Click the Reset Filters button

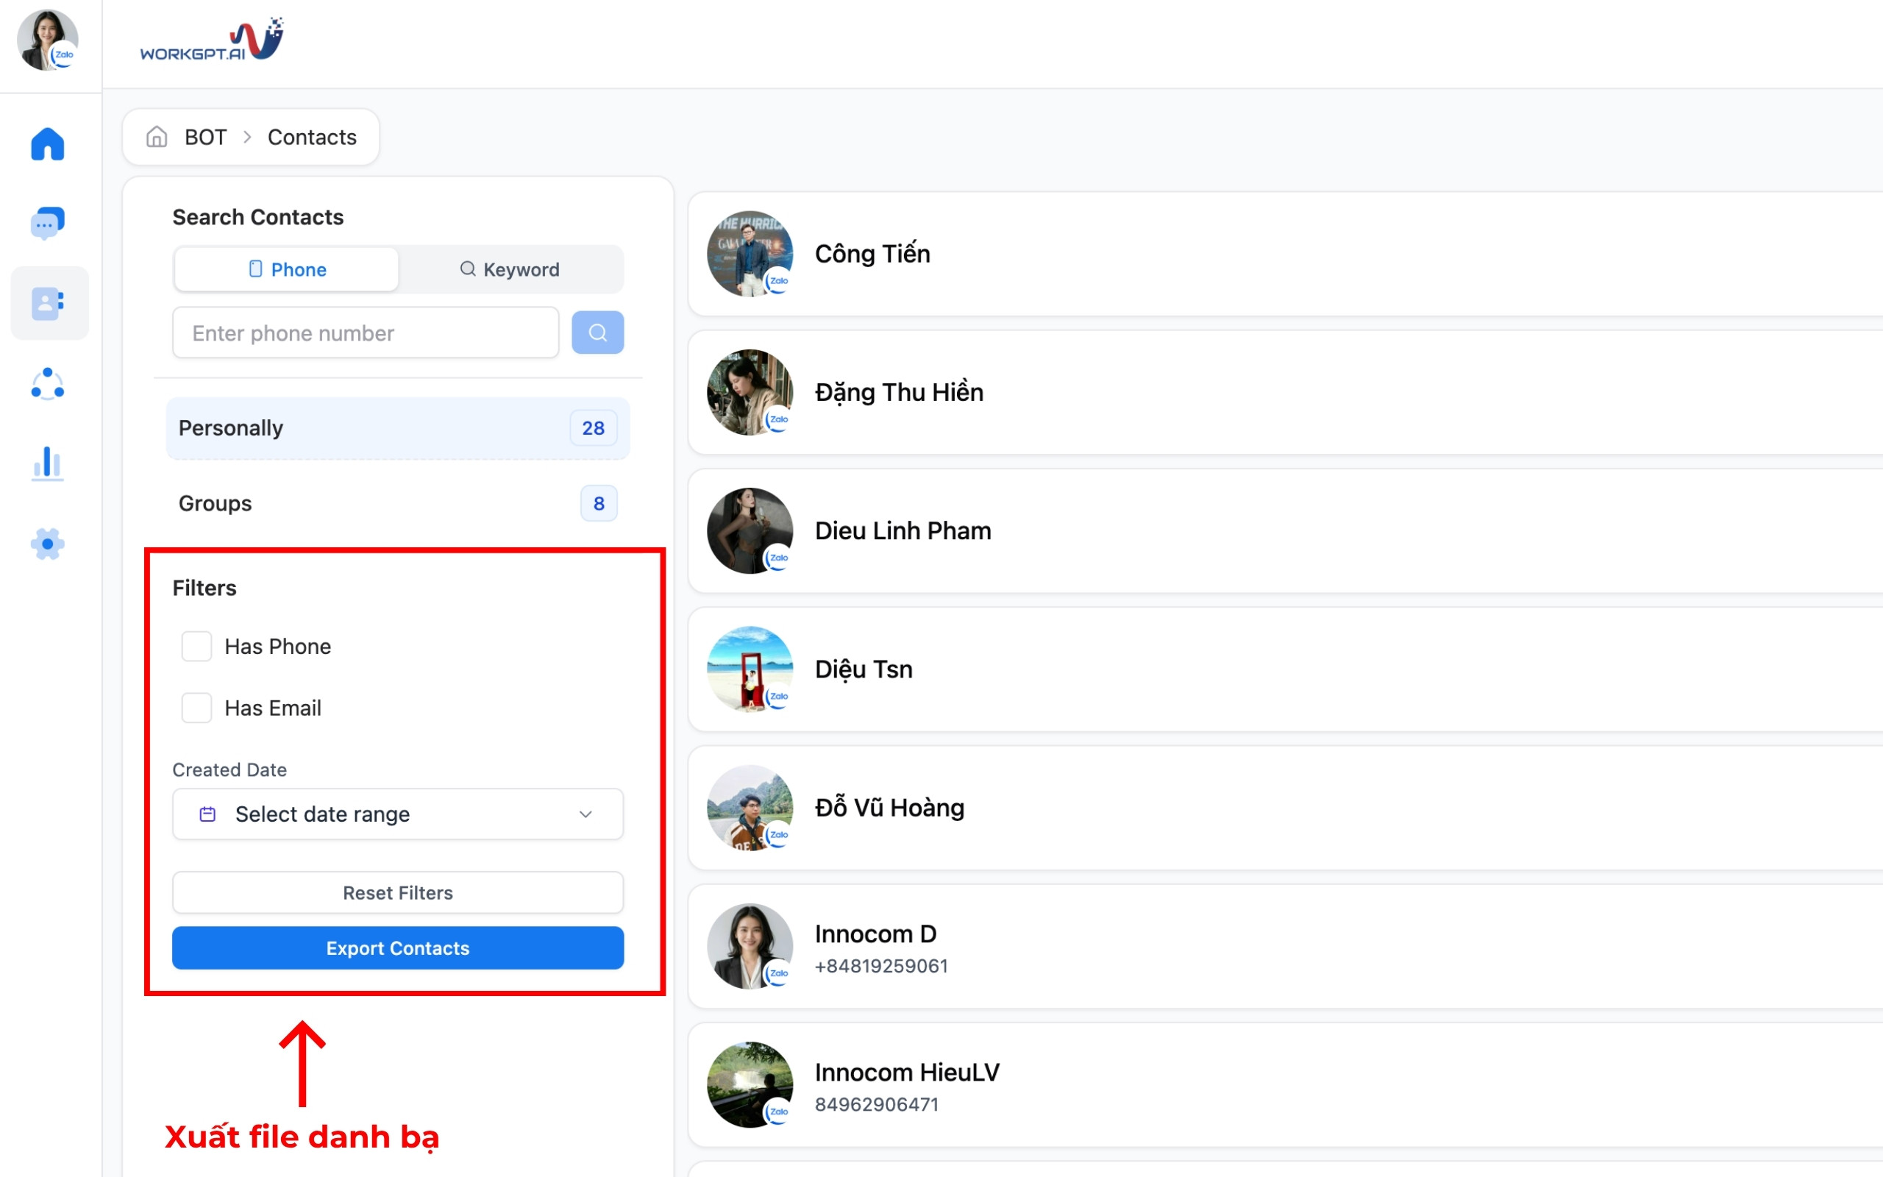(398, 892)
